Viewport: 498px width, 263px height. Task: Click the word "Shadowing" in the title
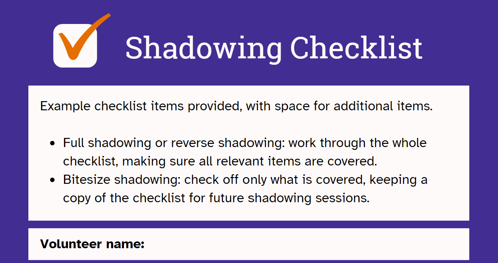pyautogui.click(x=203, y=48)
